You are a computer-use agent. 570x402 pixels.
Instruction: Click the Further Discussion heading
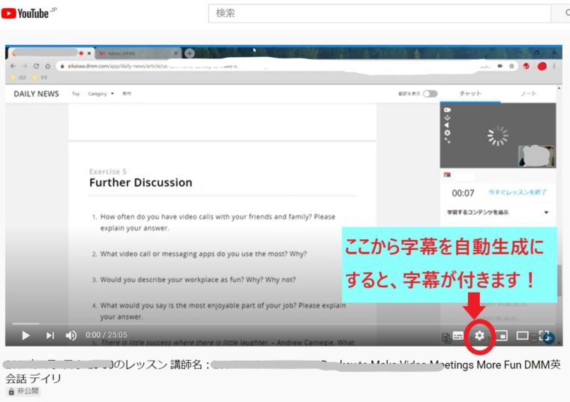[x=141, y=182]
